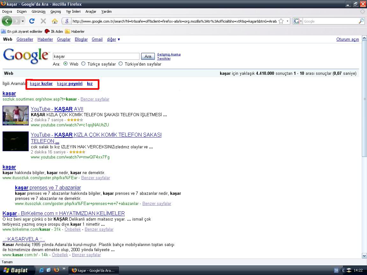Click the page scrollbar down arrow
367x275 pixels.
[364, 255]
